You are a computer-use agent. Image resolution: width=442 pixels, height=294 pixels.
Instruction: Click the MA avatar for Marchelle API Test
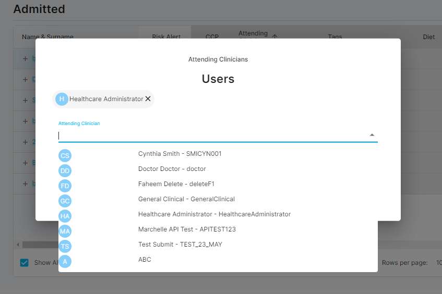click(x=65, y=230)
